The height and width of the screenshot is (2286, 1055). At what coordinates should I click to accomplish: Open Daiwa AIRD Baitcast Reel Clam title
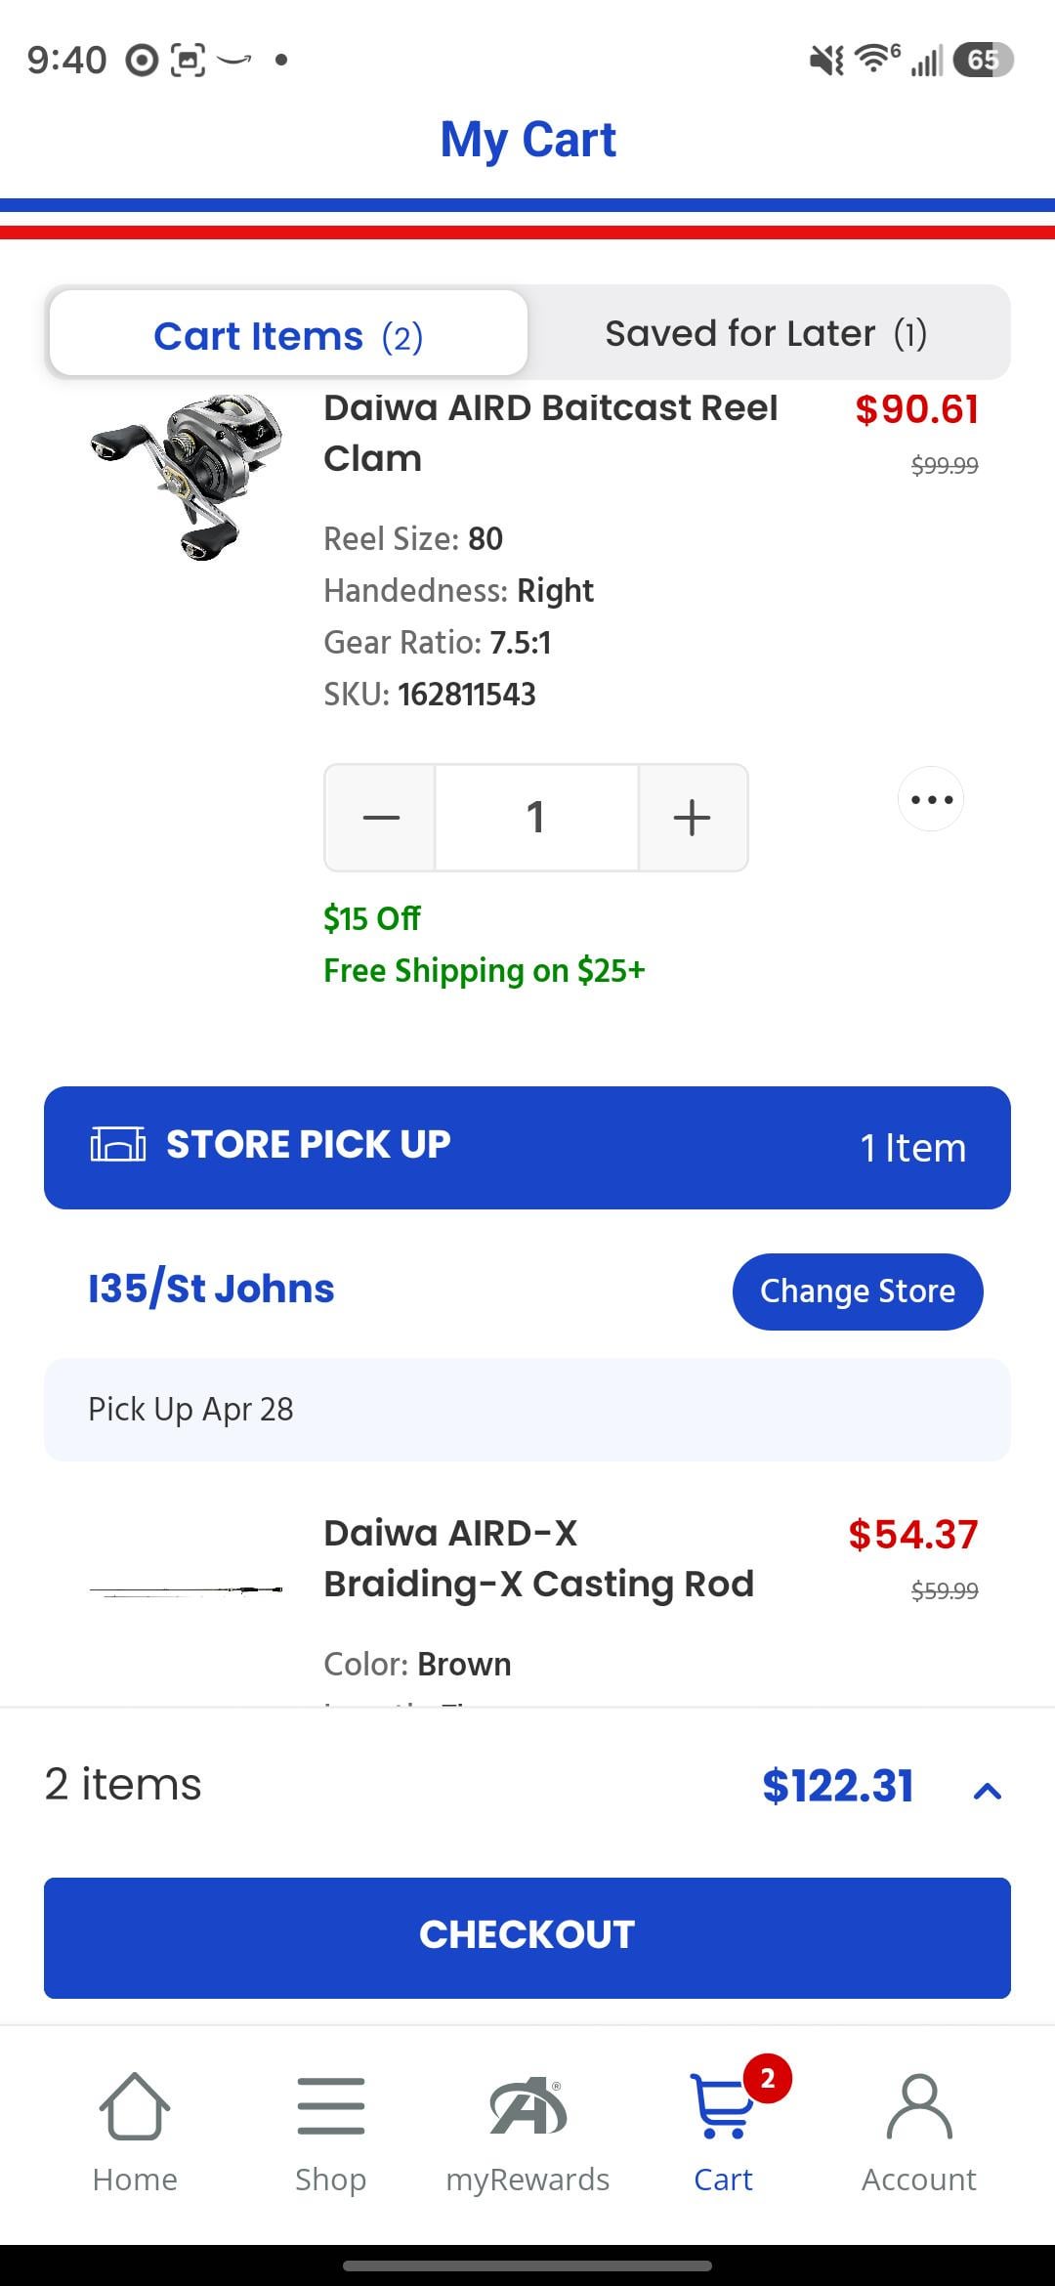tap(551, 433)
